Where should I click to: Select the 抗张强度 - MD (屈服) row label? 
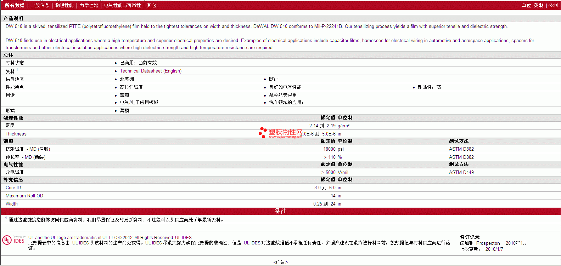click(x=28, y=149)
